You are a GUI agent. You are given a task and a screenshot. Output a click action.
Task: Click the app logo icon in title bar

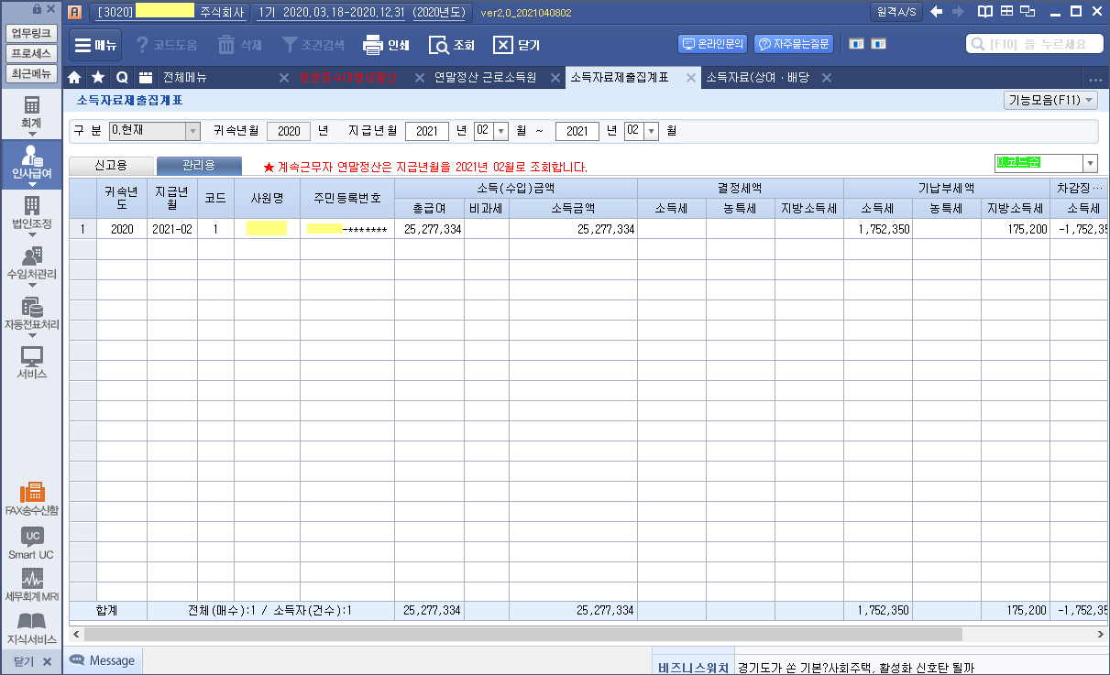[76, 12]
